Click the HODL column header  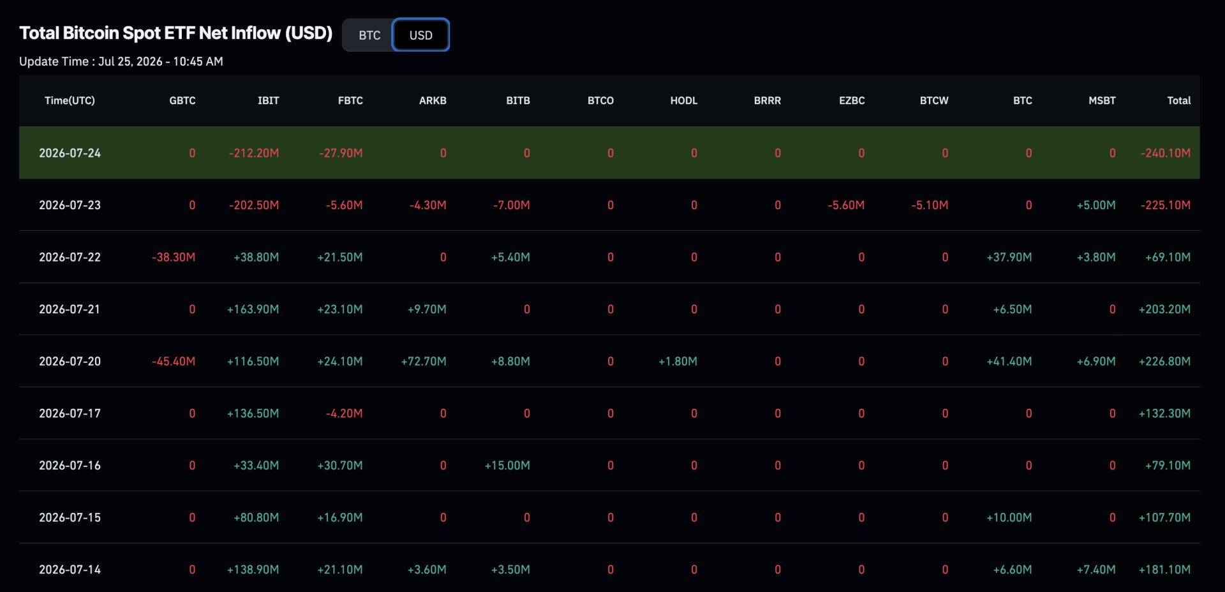(x=683, y=101)
